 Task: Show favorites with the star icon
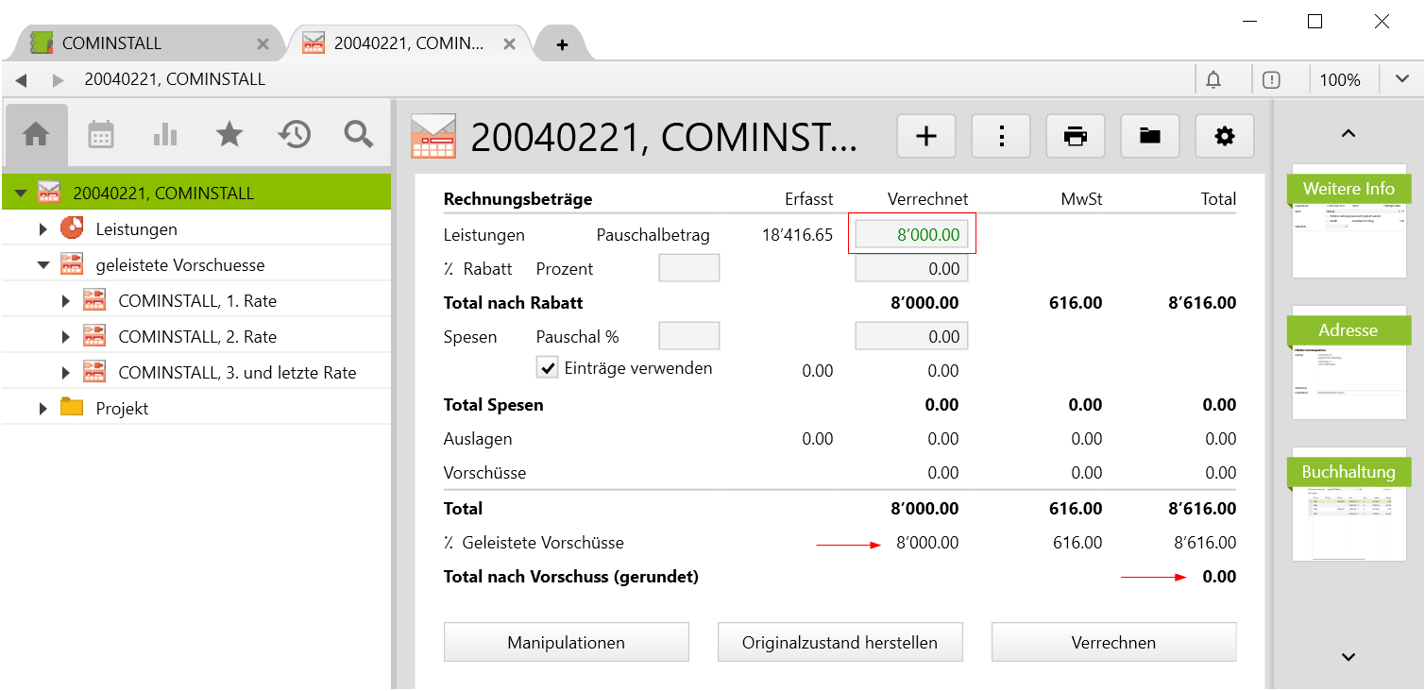point(229,135)
